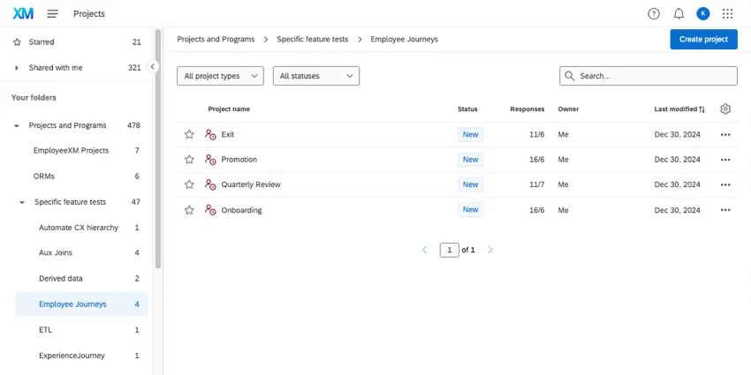Select the EmployeeXM Projects folder

point(71,151)
